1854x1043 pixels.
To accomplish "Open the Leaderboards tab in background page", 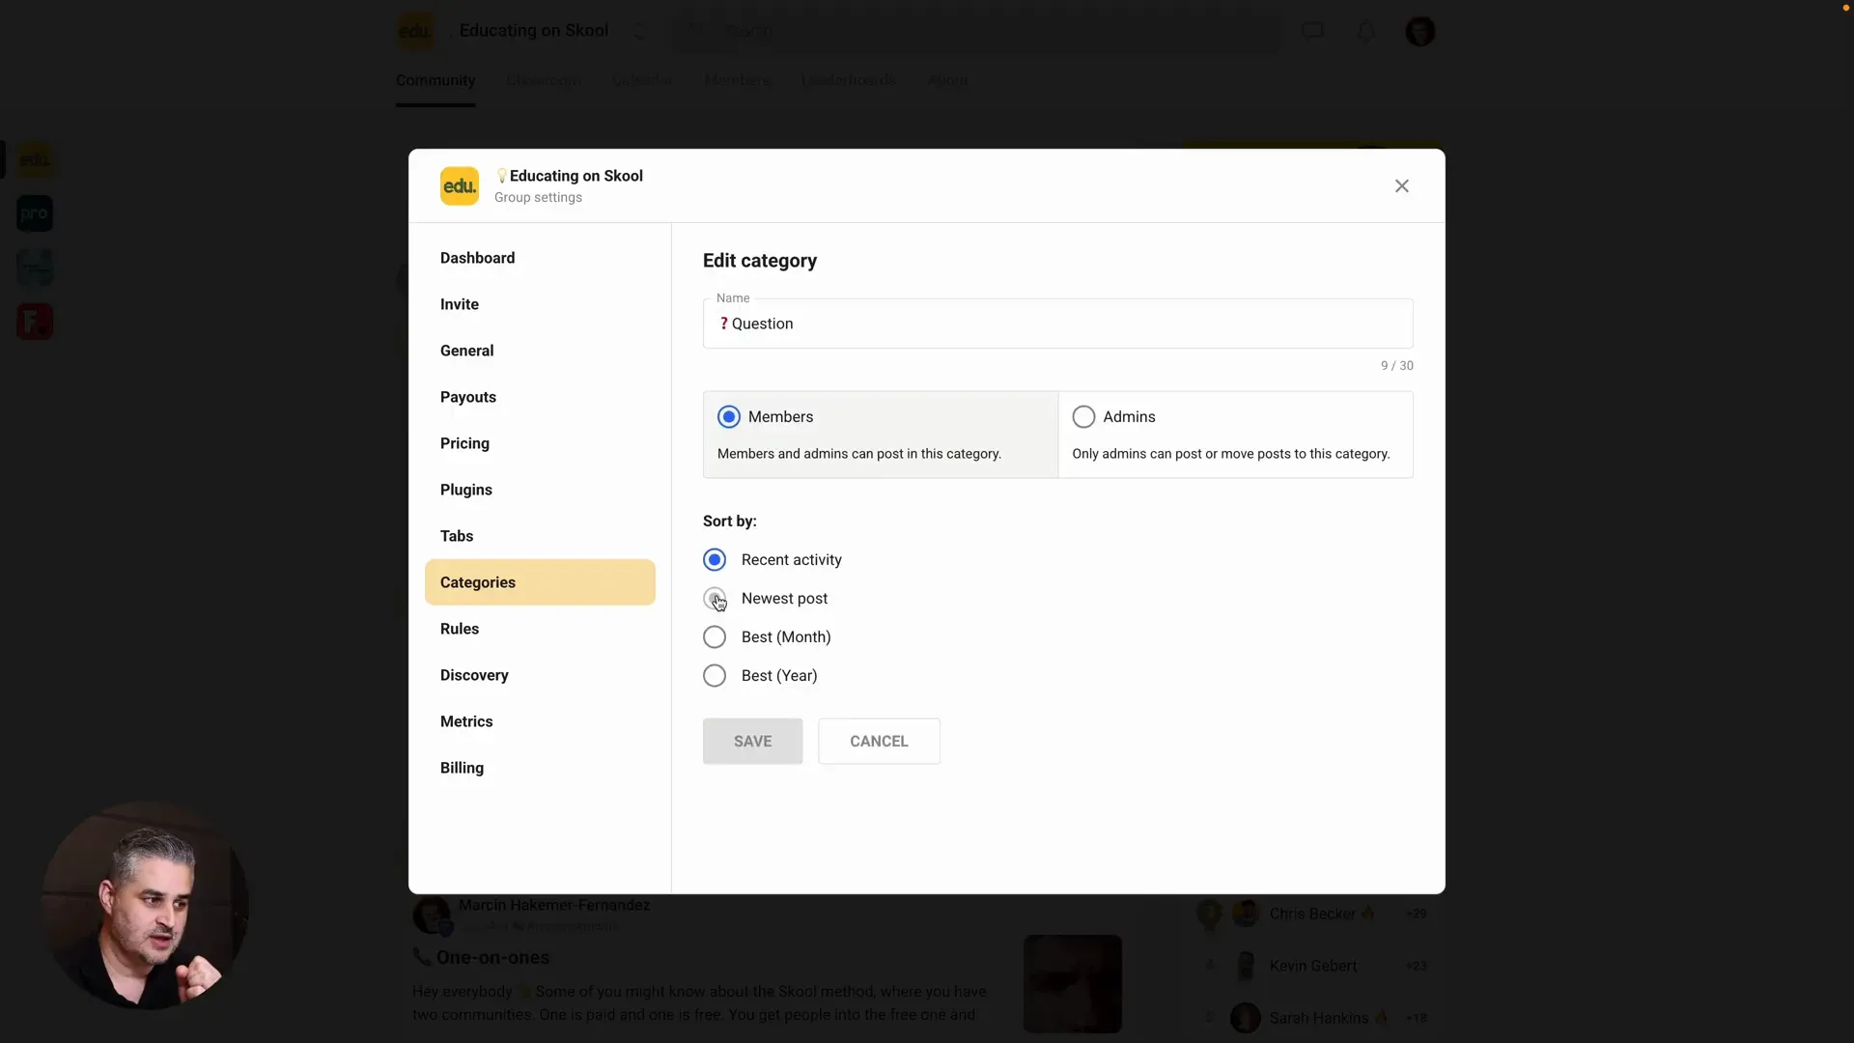I will pyautogui.click(x=849, y=80).
